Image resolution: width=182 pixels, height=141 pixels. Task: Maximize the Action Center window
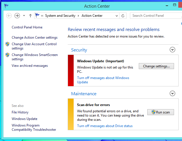pos(175,5)
